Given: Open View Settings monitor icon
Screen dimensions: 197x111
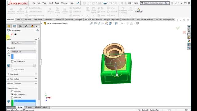Looking at the screenshot, I should [x=137, y=23].
